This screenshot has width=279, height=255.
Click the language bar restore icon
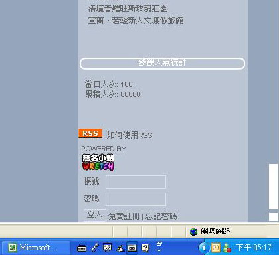(159, 244)
